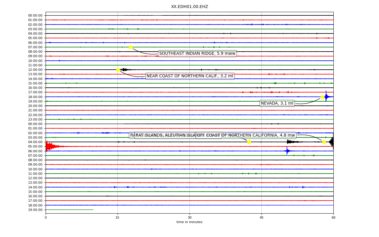Click the blue spike on the 18:00:00 trace
This screenshot has width=379, height=237.
[x=326, y=97]
